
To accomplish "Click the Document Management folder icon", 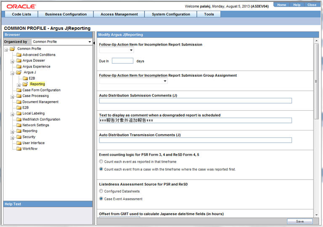I will pos(19,102).
